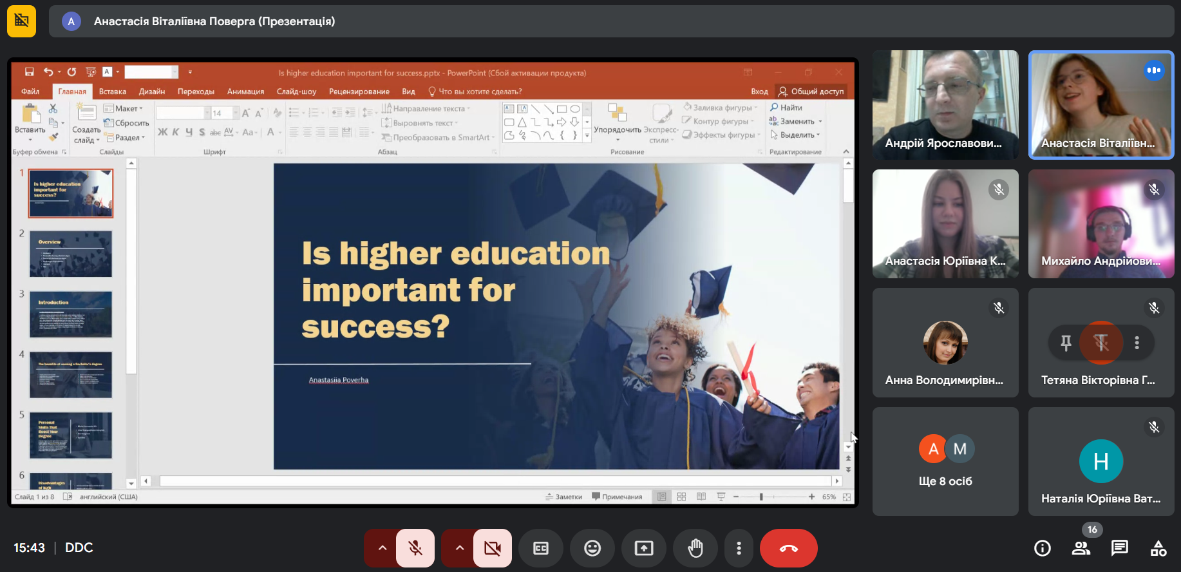Open Упорядочить arrange dropdown
Image resolution: width=1181 pixels, height=572 pixels.
pos(618,122)
